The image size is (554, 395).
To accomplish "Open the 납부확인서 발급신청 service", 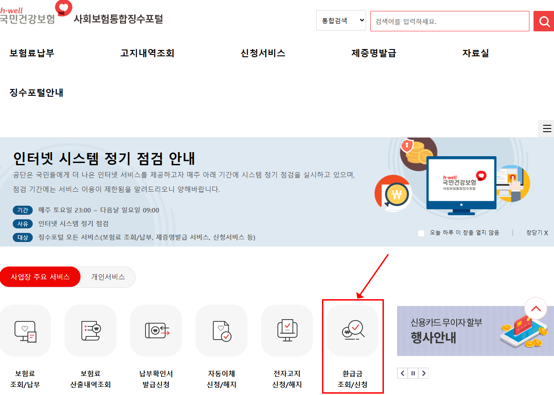I will pyautogui.click(x=156, y=330).
